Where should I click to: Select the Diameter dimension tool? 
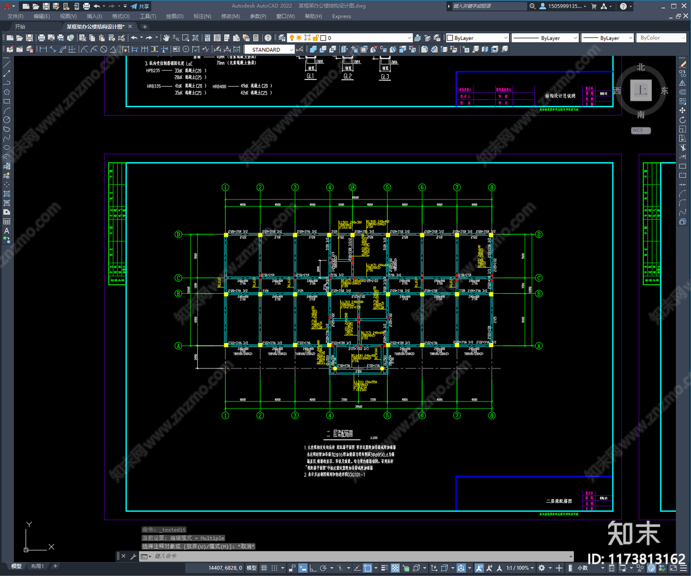(x=104, y=49)
